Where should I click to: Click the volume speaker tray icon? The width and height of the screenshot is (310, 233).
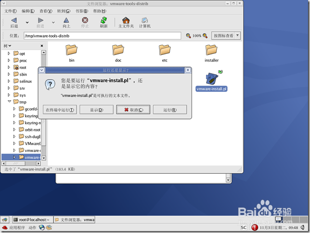click(x=303, y=227)
